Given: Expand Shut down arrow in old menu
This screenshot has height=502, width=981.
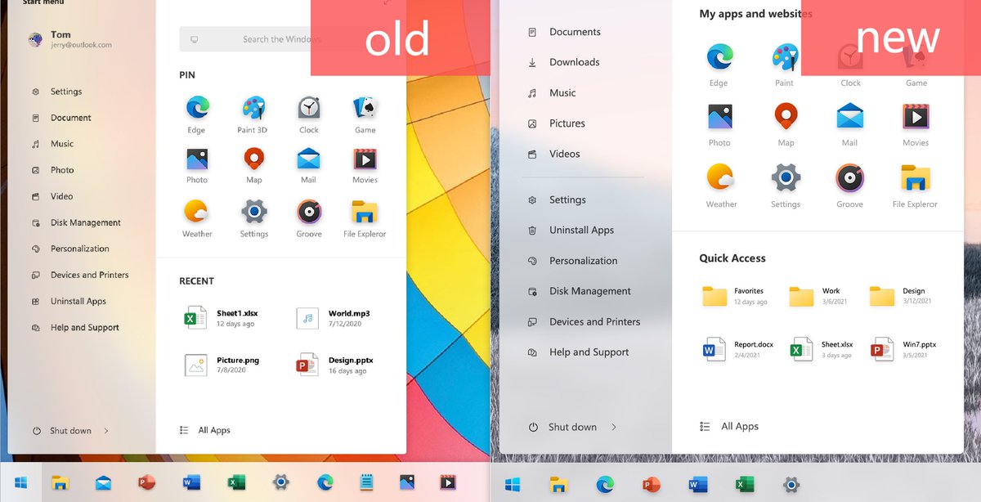Looking at the screenshot, I should pyautogui.click(x=106, y=431).
